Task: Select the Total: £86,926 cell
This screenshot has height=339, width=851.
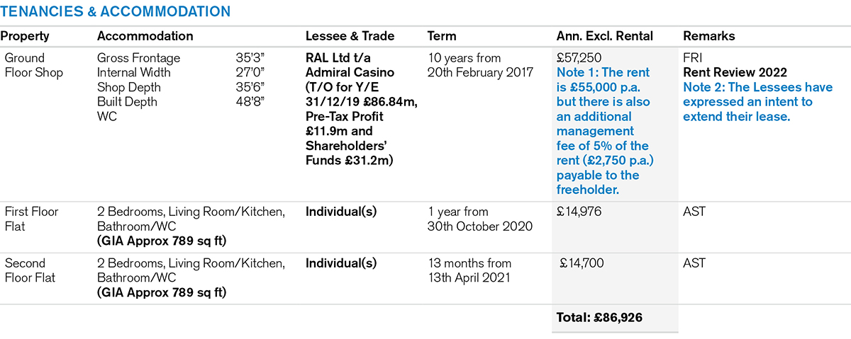Action: coord(599,318)
